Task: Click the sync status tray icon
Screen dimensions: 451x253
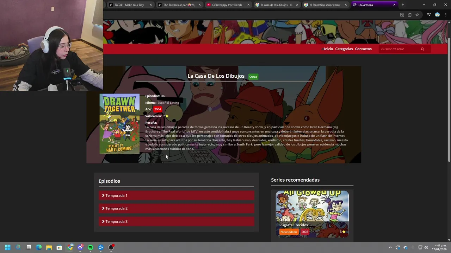Action: point(398,247)
